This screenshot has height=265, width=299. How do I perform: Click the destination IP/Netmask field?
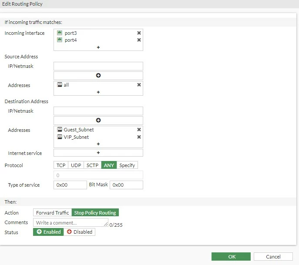pos(98,111)
